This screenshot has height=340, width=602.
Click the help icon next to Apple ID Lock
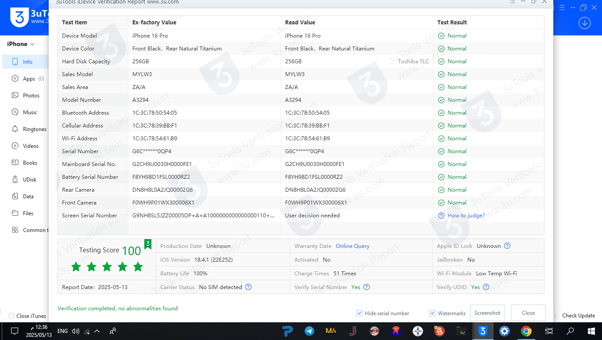click(x=507, y=246)
